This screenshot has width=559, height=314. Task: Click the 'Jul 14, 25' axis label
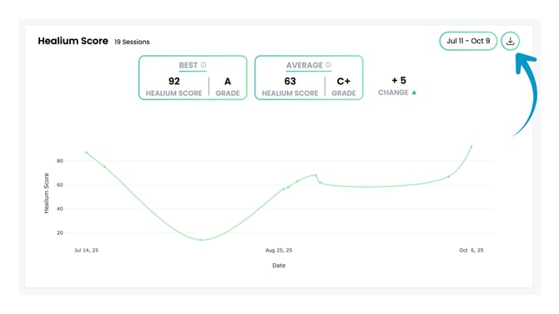click(86, 251)
